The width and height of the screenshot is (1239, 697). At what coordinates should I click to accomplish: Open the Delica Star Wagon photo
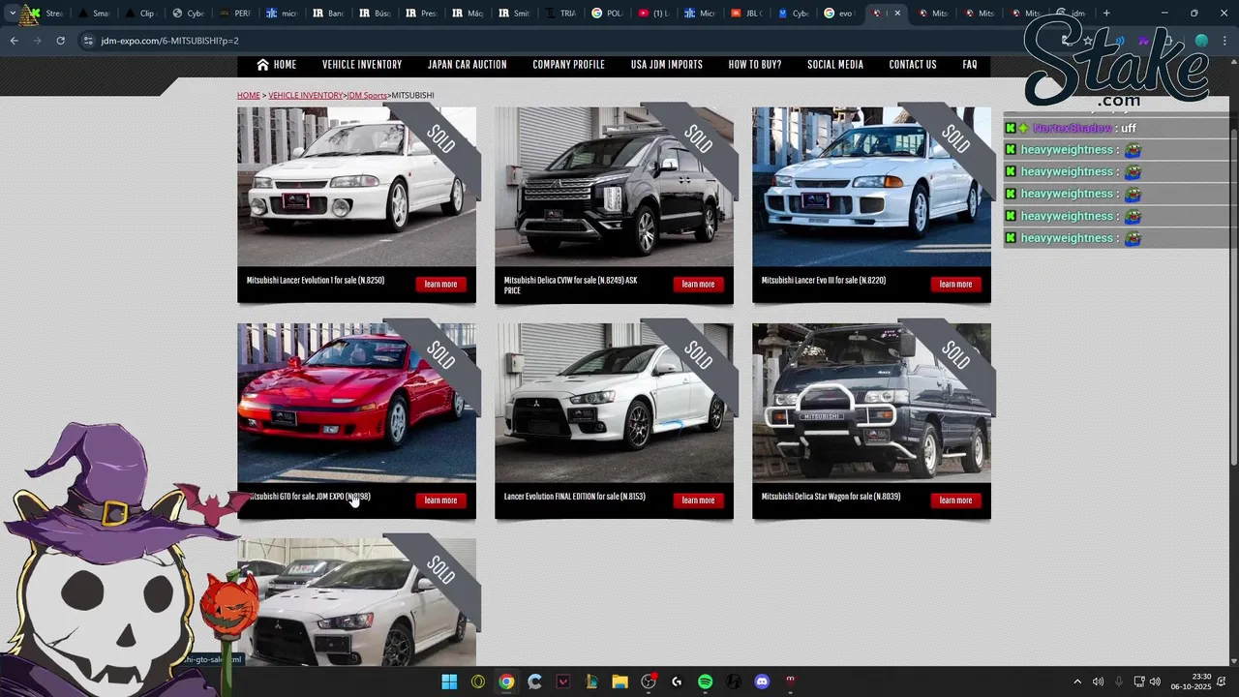tap(871, 403)
